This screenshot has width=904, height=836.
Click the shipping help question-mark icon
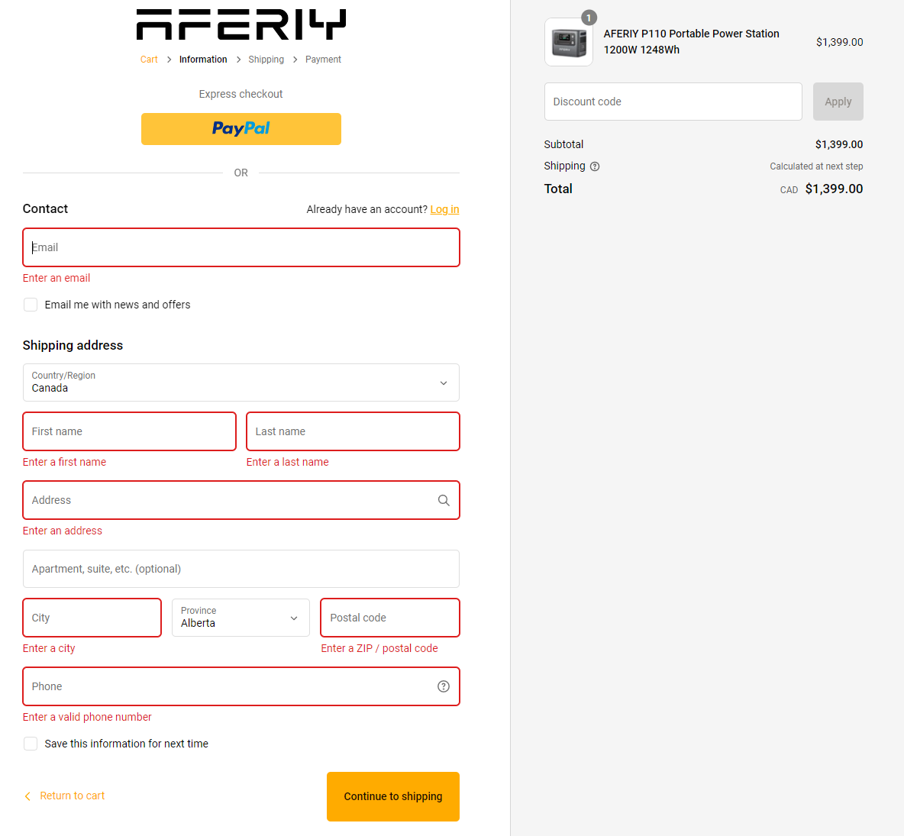(x=595, y=166)
